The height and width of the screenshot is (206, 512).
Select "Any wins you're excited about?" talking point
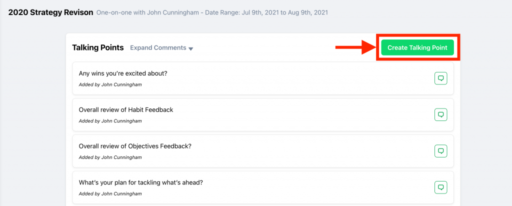point(123,73)
